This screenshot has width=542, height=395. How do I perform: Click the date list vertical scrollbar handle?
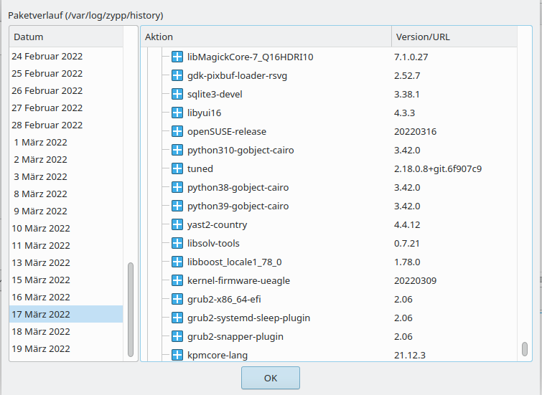pyautogui.click(x=131, y=310)
